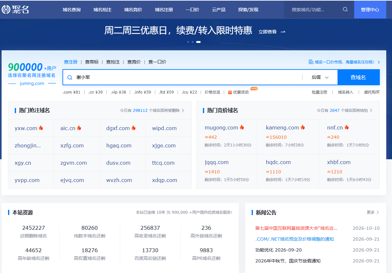This screenshot has width=392, height=273.
Task: Expand the 热门抢注域名 list via chevron
Action: pos(183,110)
